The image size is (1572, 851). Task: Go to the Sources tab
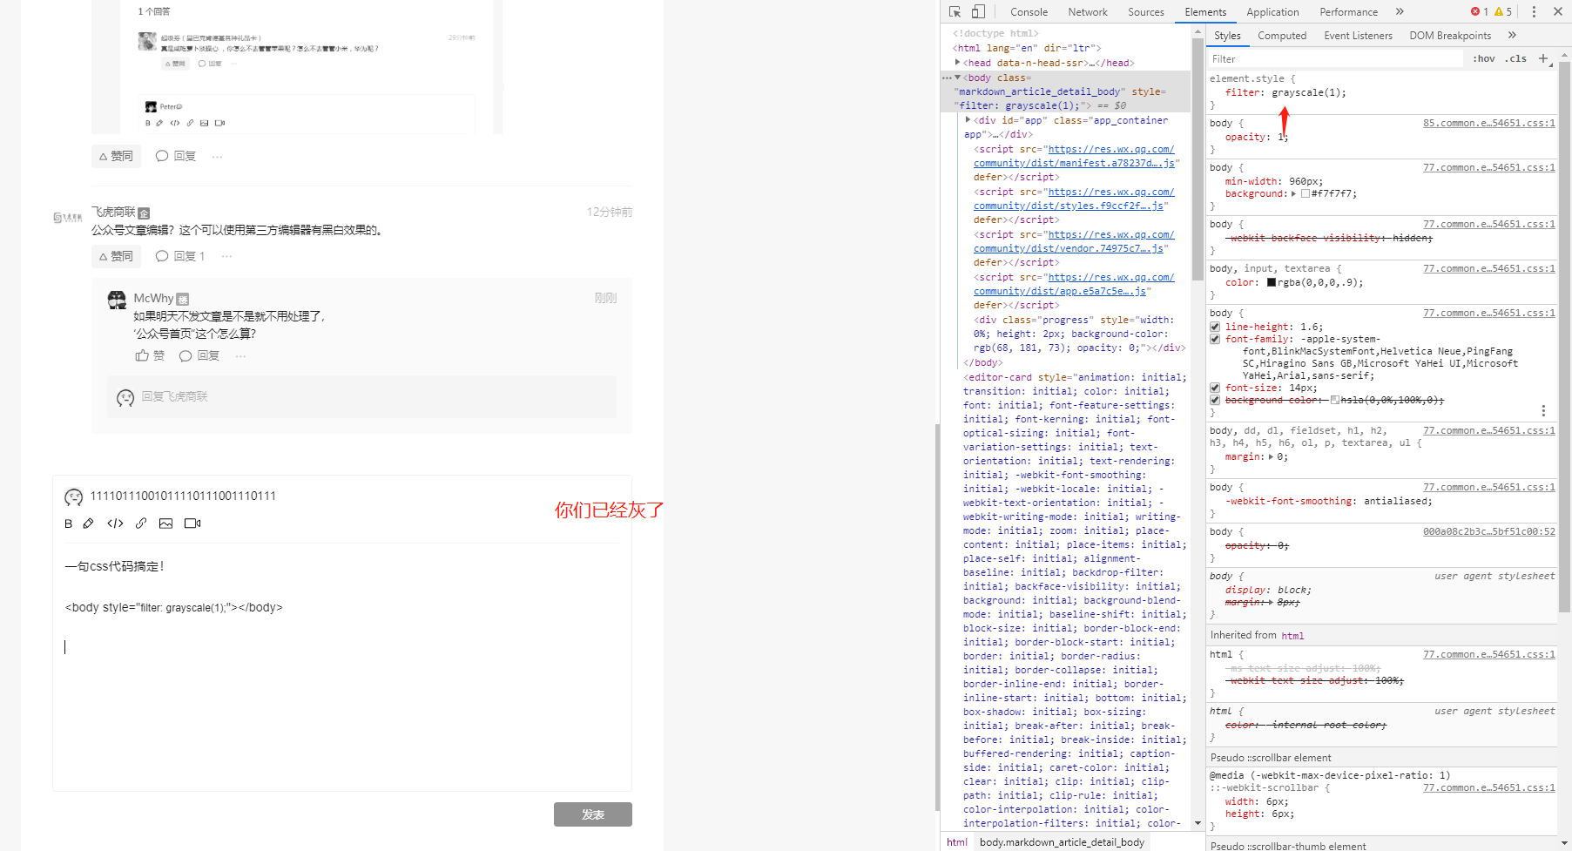click(x=1146, y=12)
